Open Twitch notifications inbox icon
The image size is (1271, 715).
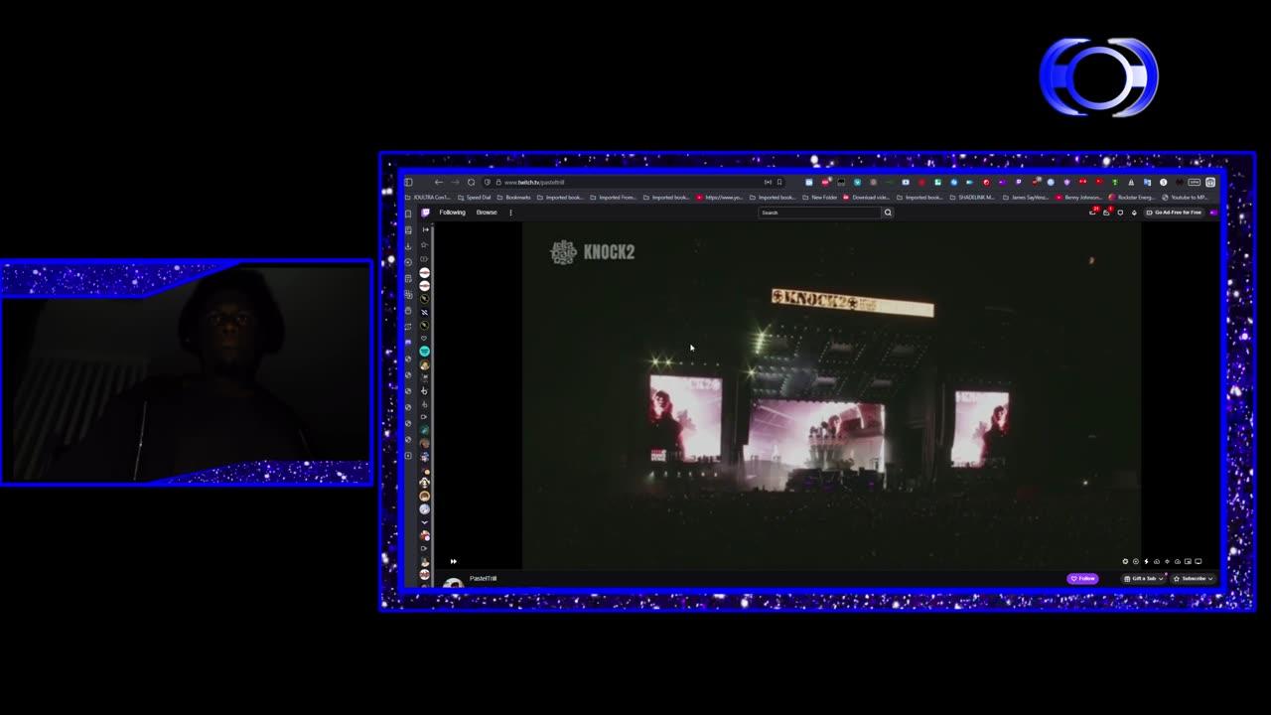click(1106, 213)
